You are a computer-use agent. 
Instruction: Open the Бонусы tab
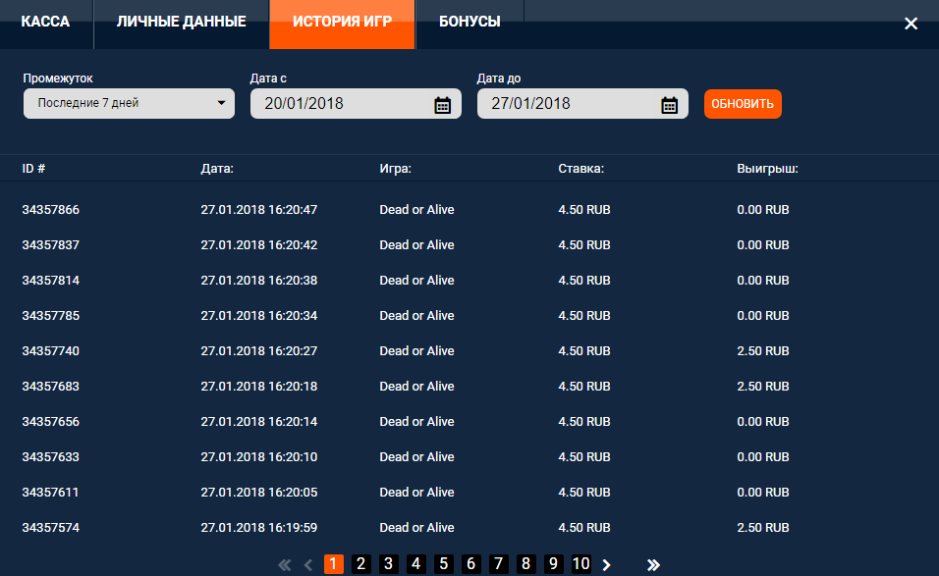click(469, 22)
